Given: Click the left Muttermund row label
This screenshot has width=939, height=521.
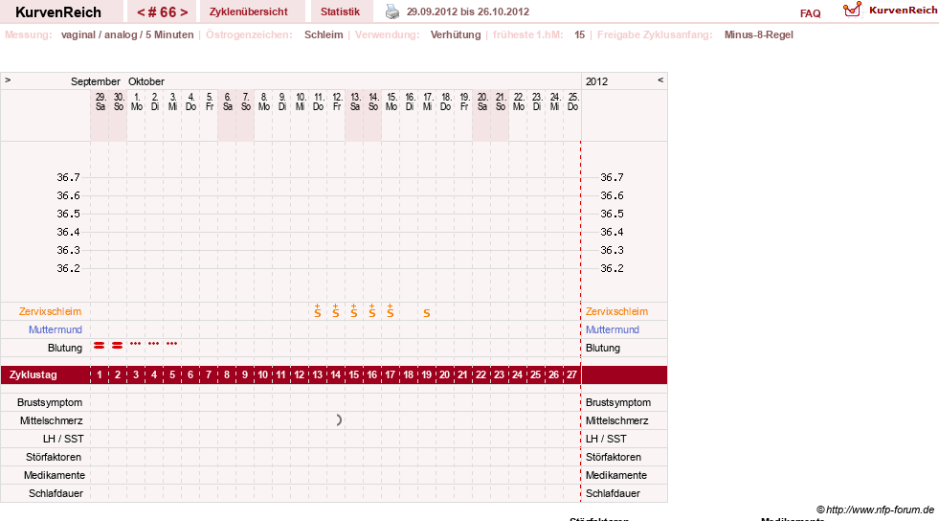Looking at the screenshot, I should [x=56, y=329].
